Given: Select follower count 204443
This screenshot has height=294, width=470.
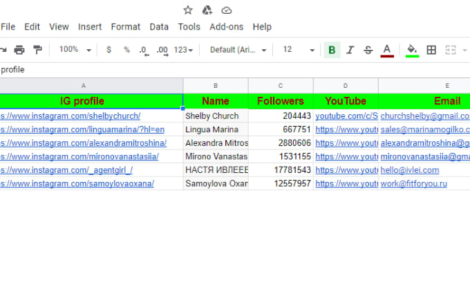Looking at the screenshot, I should pyautogui.click(x=281, y=116).
